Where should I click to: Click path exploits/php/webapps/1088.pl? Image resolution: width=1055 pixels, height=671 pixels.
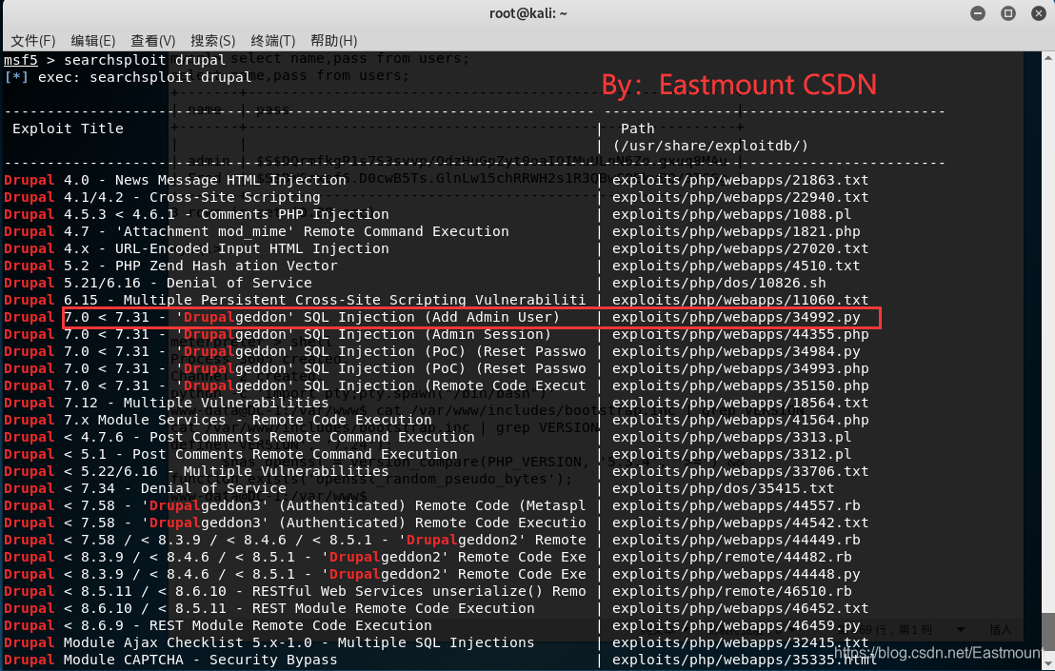(x=732, y=214)
